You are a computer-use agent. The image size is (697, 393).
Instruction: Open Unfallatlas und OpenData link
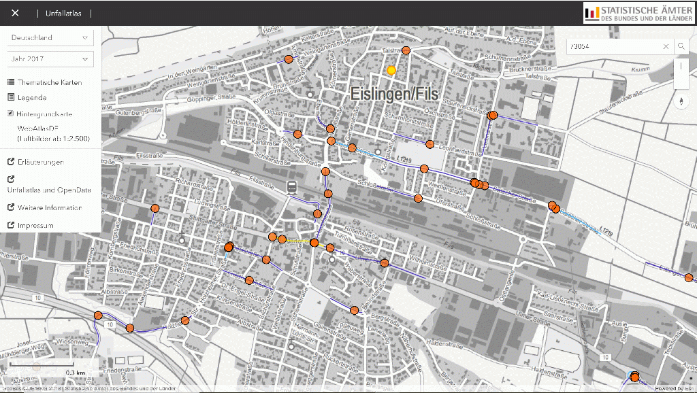tap(49, 190)
